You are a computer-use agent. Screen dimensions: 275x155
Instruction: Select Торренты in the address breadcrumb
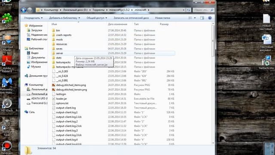(98, 10)
